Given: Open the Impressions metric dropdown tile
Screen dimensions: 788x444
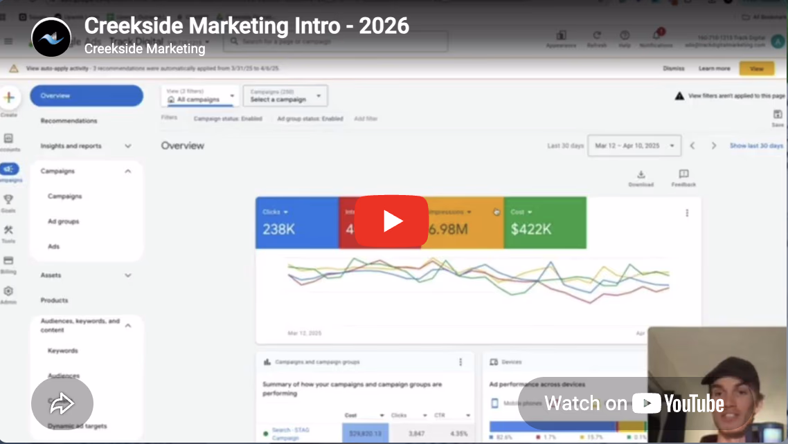Looking at the screenshot, I should point(463,223).
